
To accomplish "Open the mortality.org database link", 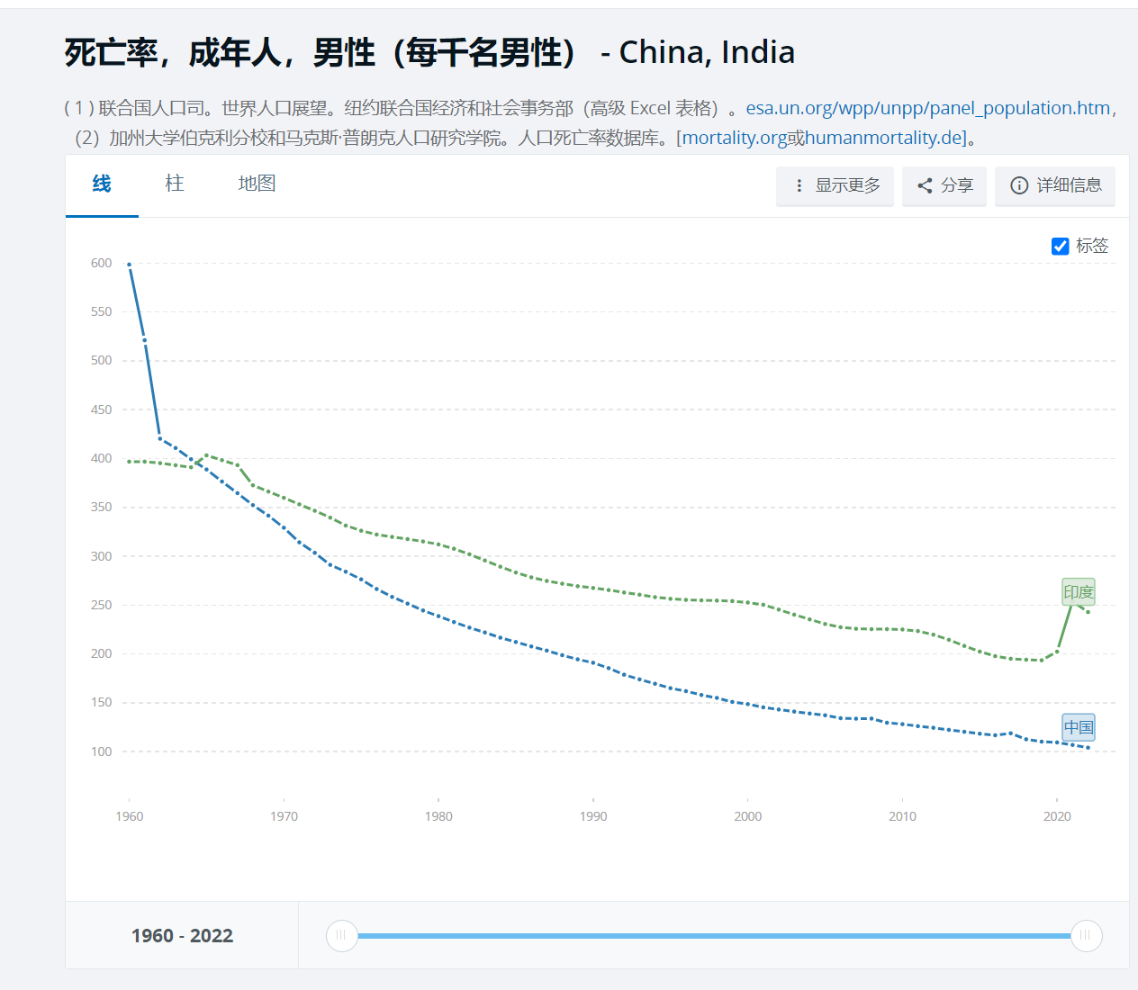I will point(734,138).
